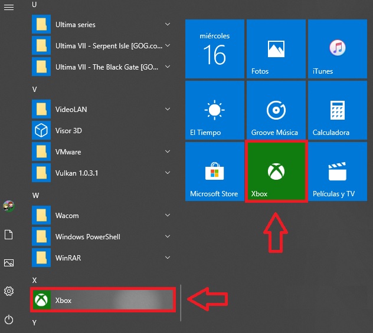373x333 pixels.
Task: Open the Microsoft Store tile
Action: click(x=215, y=172)
